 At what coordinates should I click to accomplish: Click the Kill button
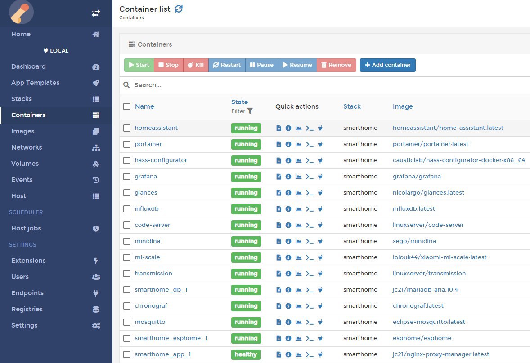coord(196,65)
